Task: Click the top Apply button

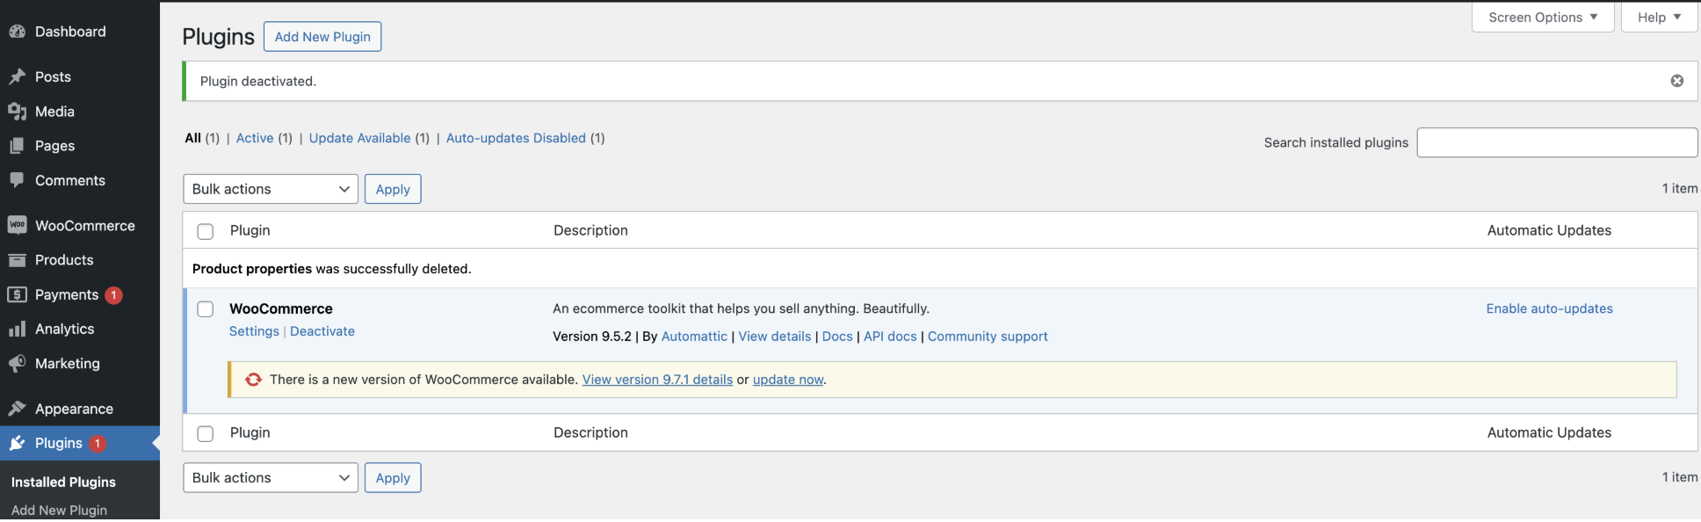Action: 393,189
